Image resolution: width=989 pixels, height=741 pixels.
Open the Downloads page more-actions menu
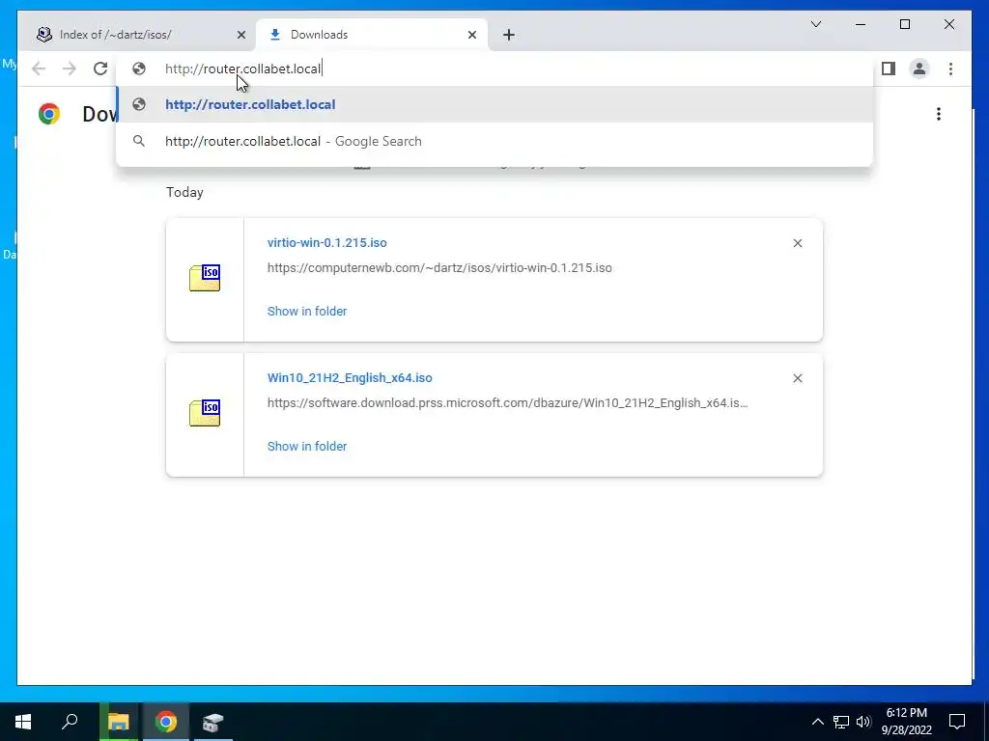coord(939,114)
